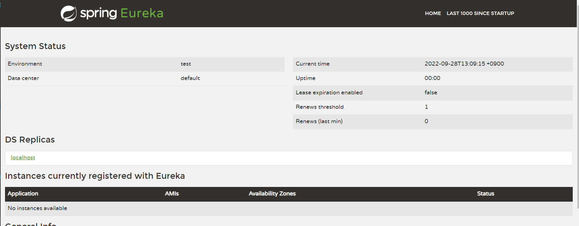
Task: Select the lease expiration value 'false'
Action: [x=431, y=93]
